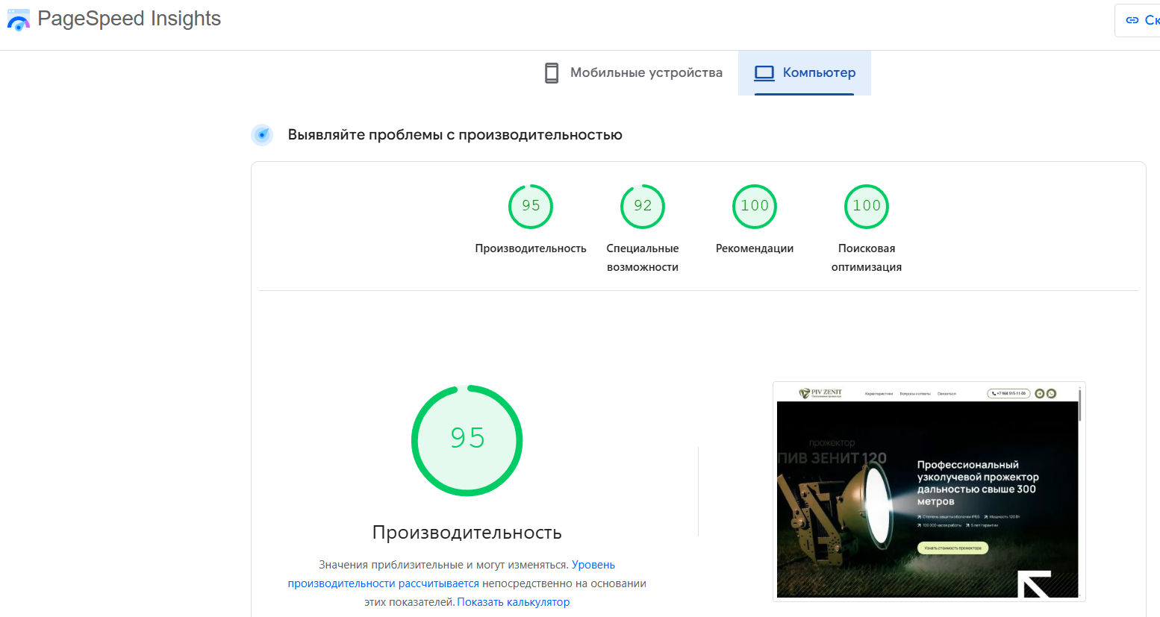The height and width of the screenshot is (617, 1160).
Task: Click the 92 Специальные возможности score circle
Action: coord(643,207)
